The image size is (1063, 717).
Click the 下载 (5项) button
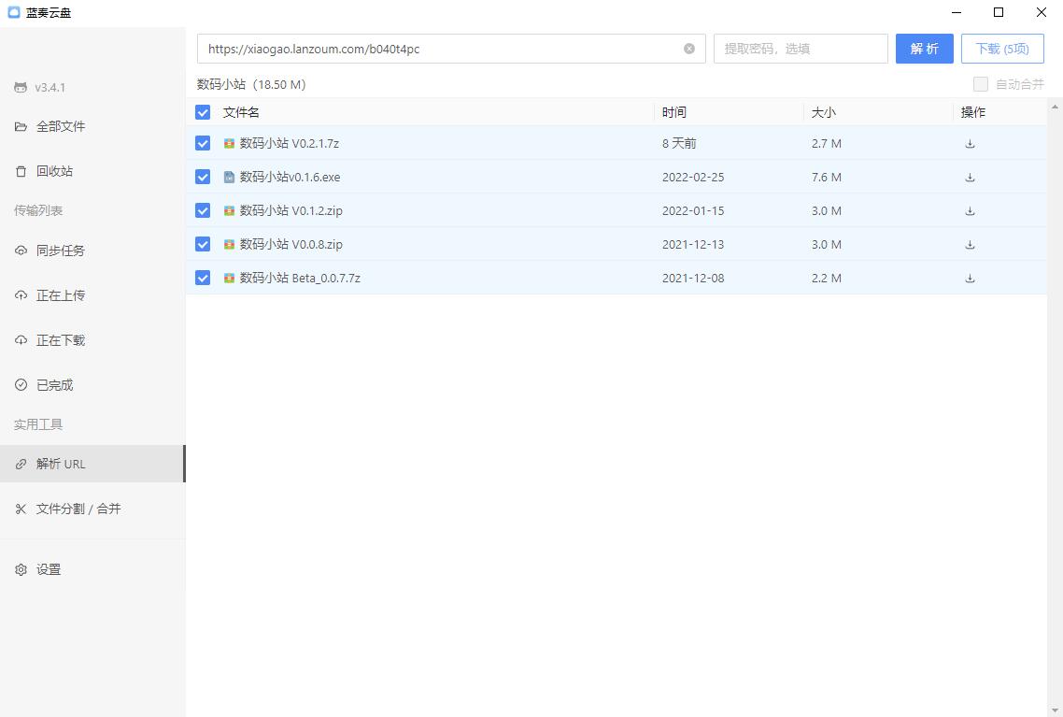coord(1001,49)
